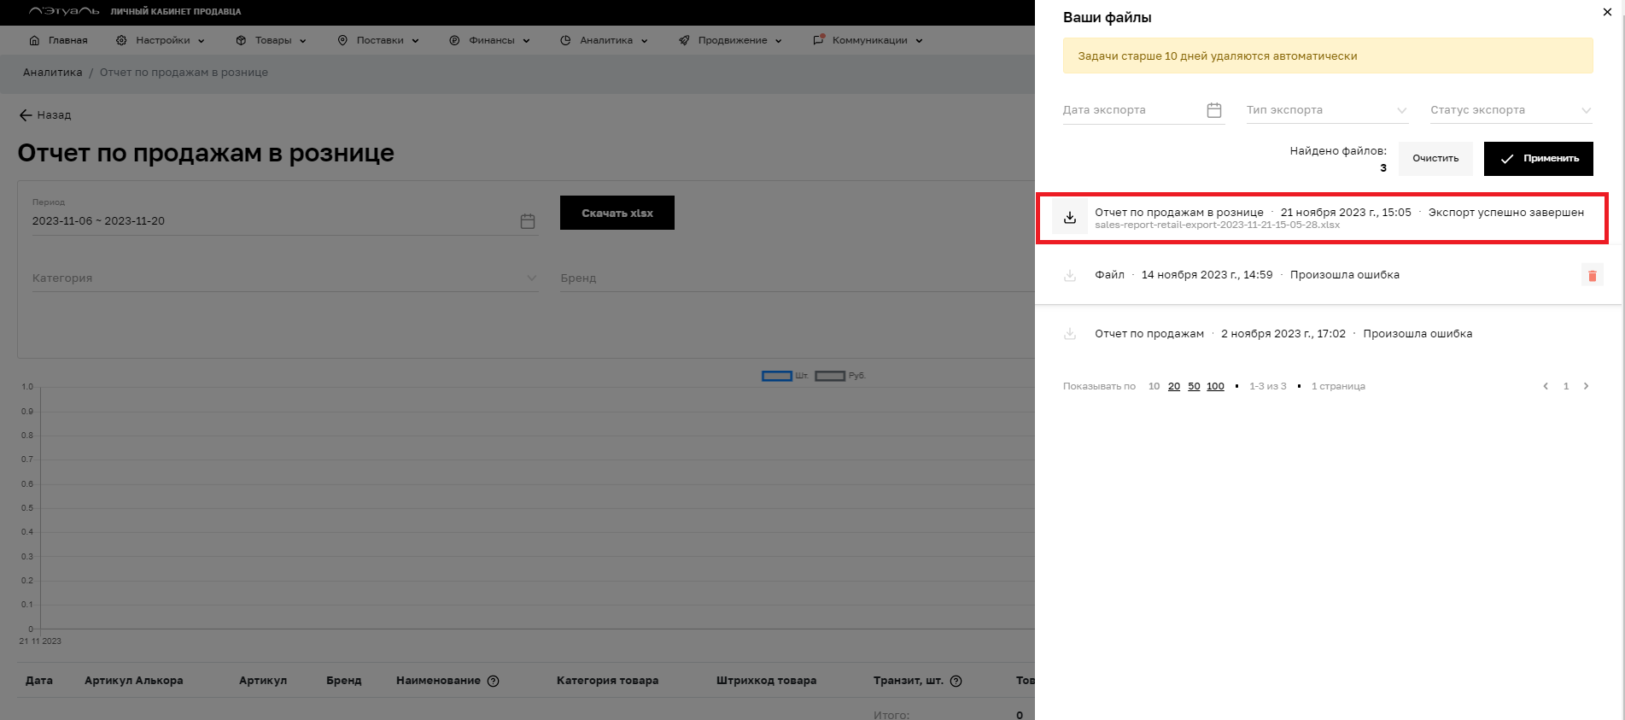Click the 'Артикул Алькора' column header
Screen dimensions: 1625x720
tap(133, 681)
